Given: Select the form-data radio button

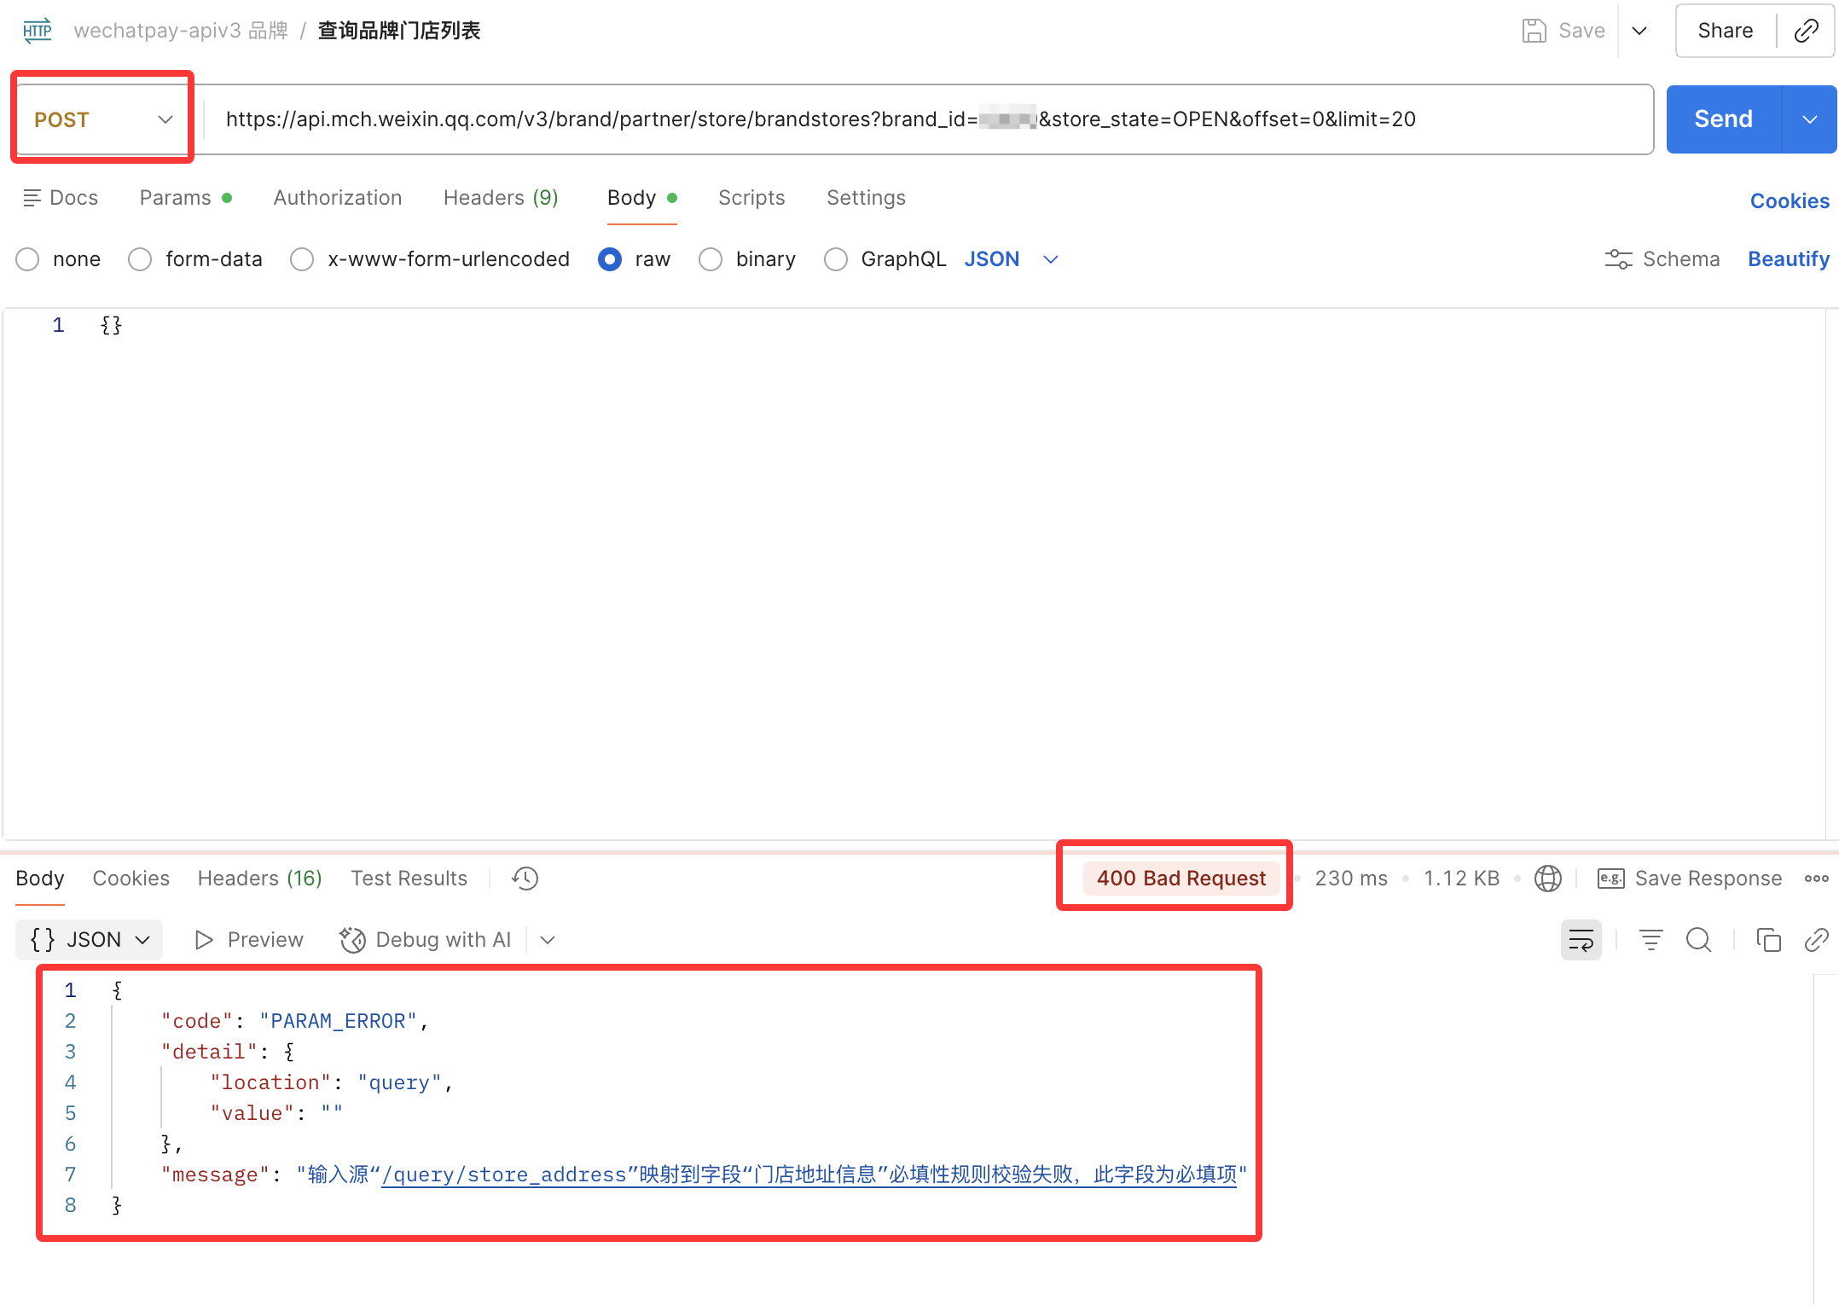Looking at the screenshot, I should [141, 259].
